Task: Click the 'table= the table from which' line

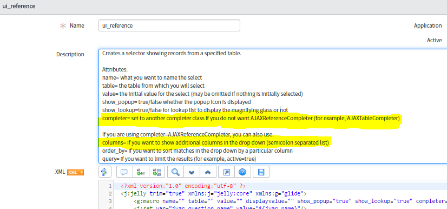Action: (x=153, y=86)
